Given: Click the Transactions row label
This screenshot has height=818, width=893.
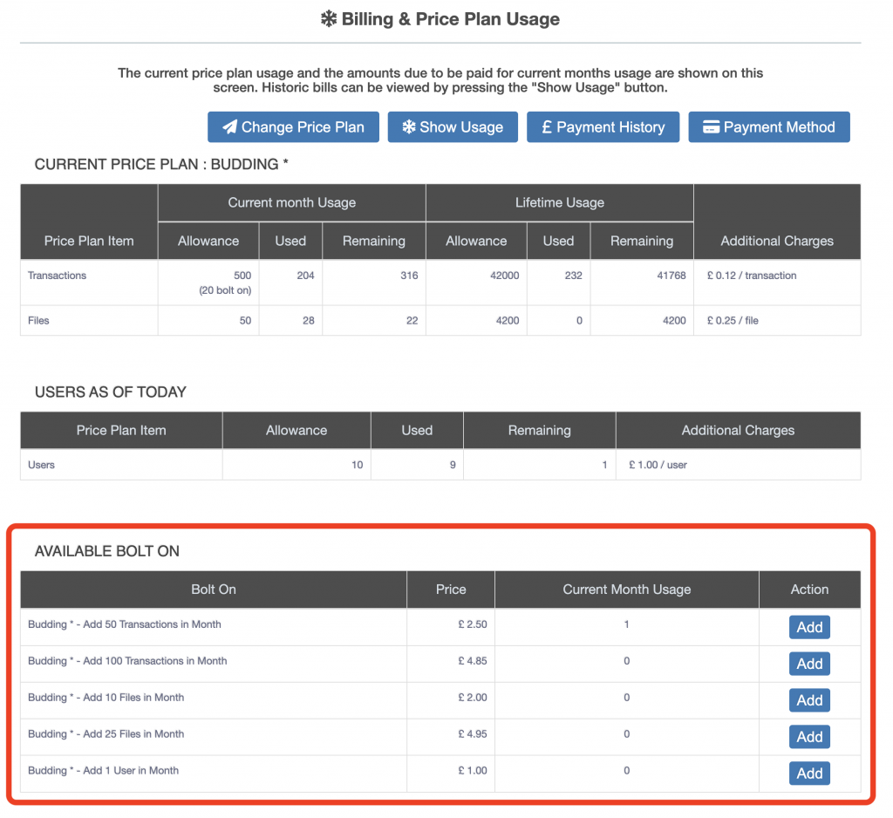Looking at the screenshot, I should click(58, 276).
